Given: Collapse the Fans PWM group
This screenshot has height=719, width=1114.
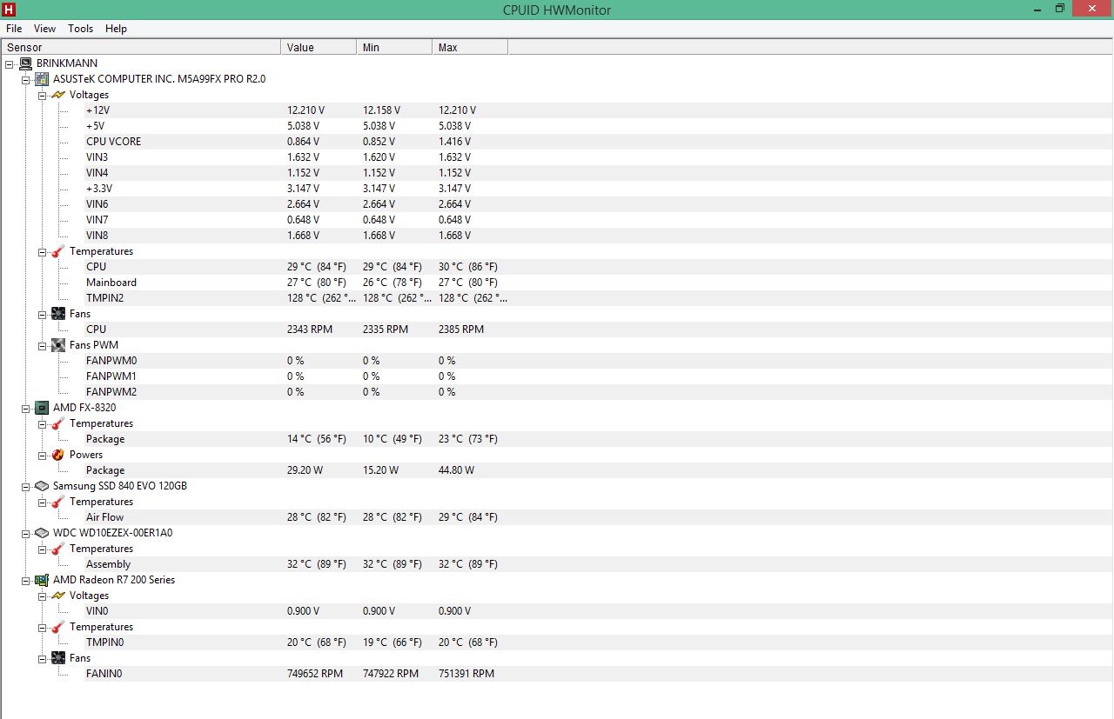Looking at the screenshot, I should (43, 345).
